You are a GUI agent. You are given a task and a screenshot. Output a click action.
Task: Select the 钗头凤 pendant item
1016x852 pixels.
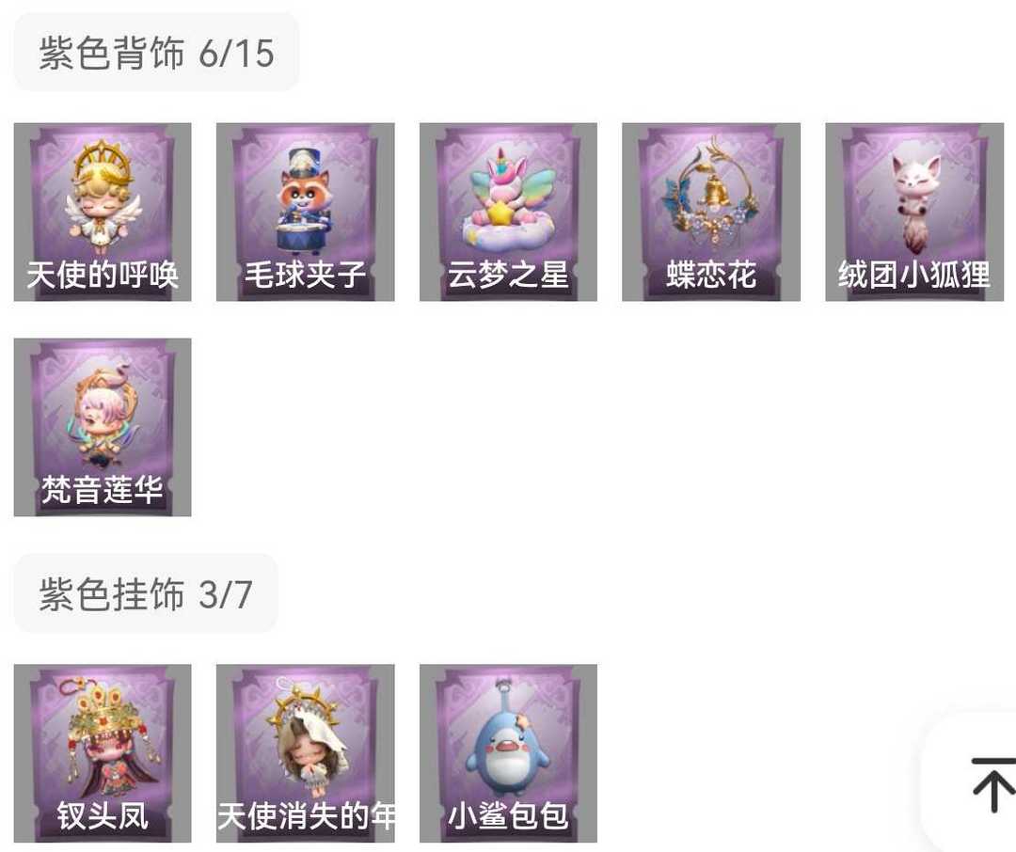point(103,753)
